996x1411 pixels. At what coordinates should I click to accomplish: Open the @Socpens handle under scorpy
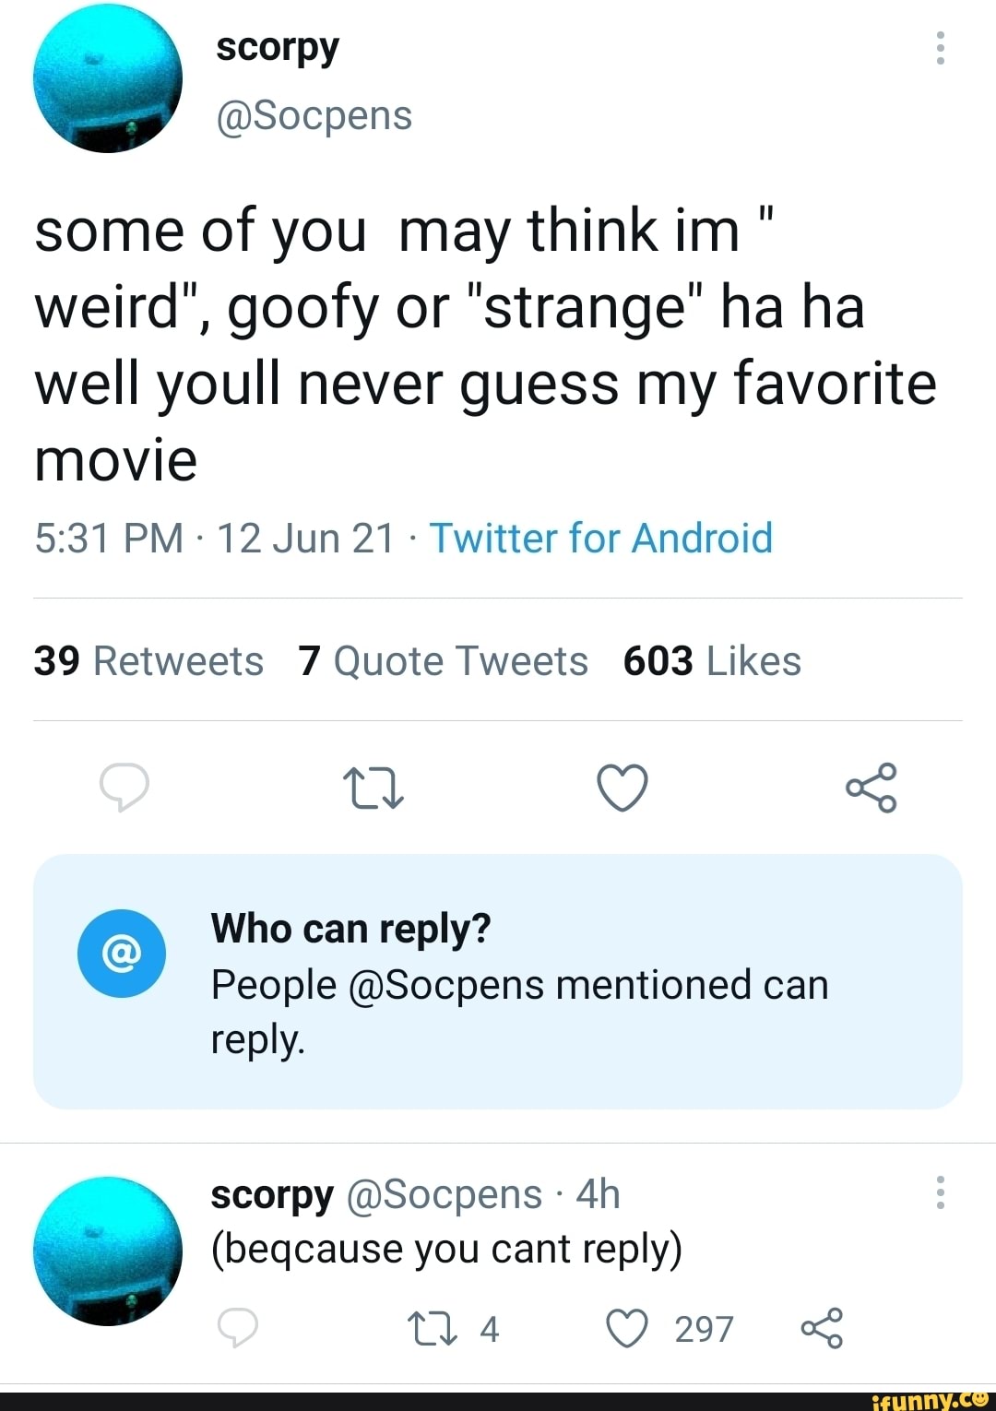pos(314,116)
